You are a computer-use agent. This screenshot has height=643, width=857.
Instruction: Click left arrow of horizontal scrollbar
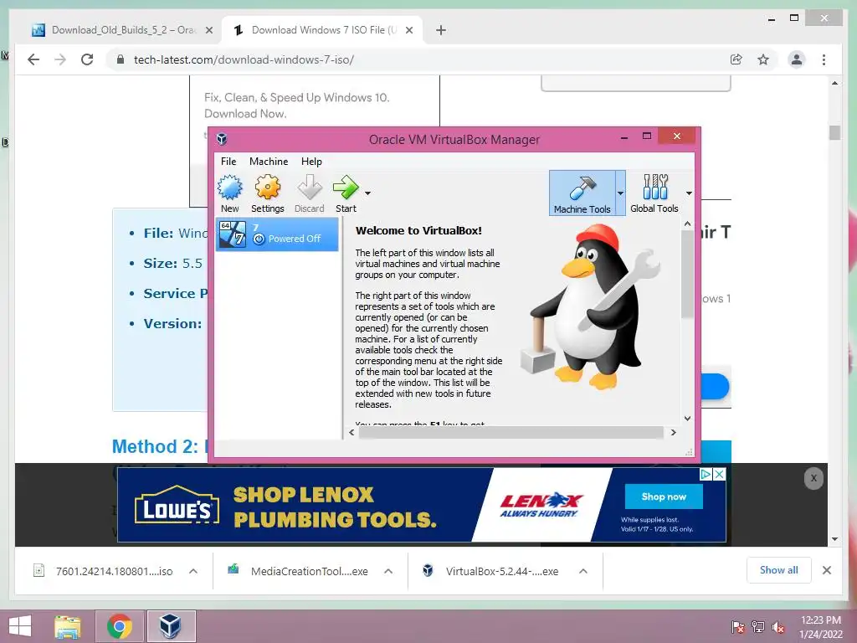[352, 432]
